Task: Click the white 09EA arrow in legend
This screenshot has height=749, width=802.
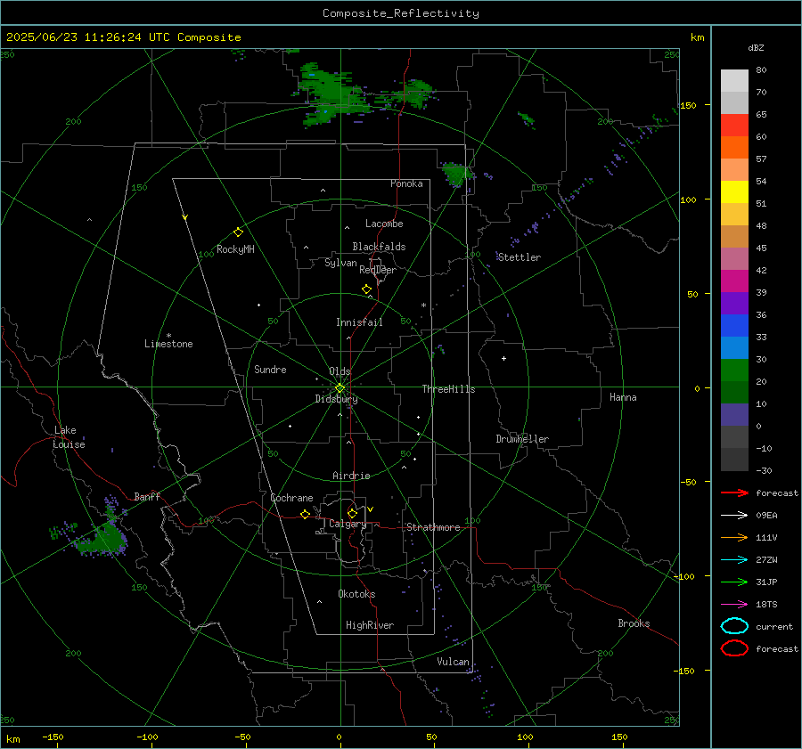Action: 734,515
